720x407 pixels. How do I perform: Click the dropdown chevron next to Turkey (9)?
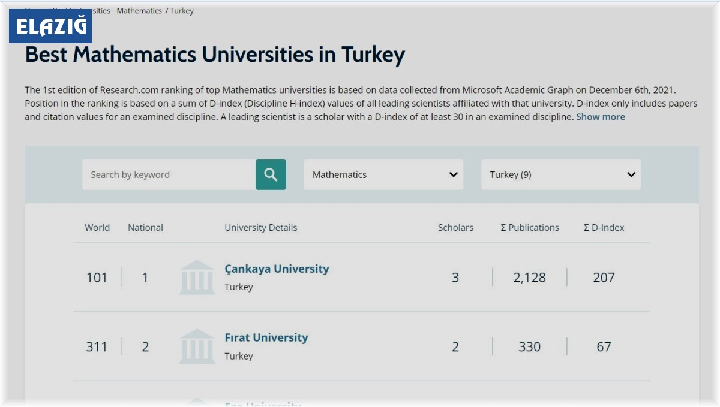click(x=630, y=174)
